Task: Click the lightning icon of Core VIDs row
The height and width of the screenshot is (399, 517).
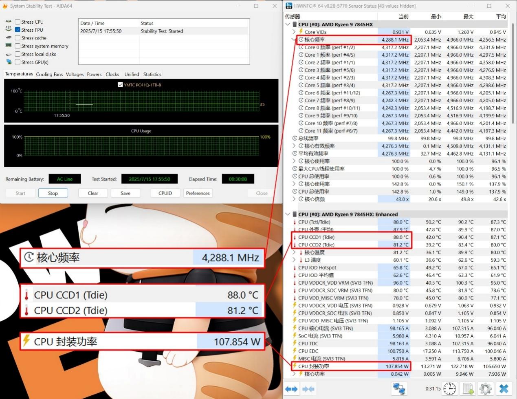Action: pos(301,32)
